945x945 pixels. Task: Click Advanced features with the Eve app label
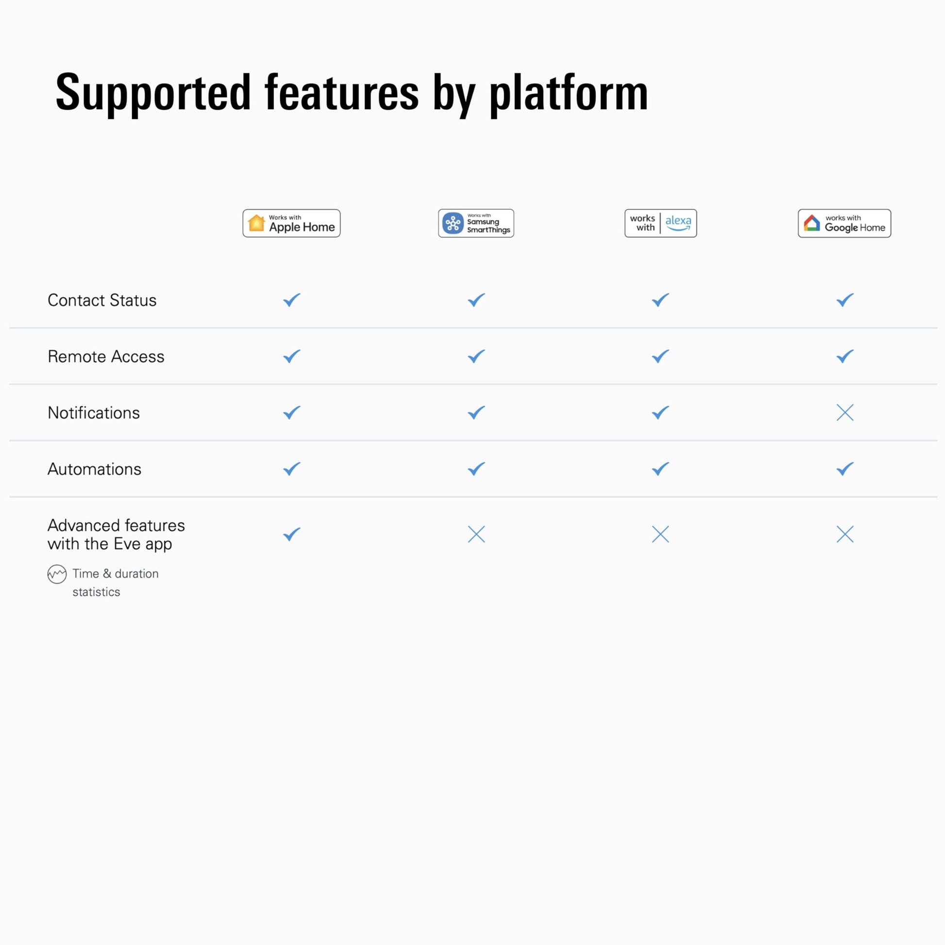pos(116,535)
